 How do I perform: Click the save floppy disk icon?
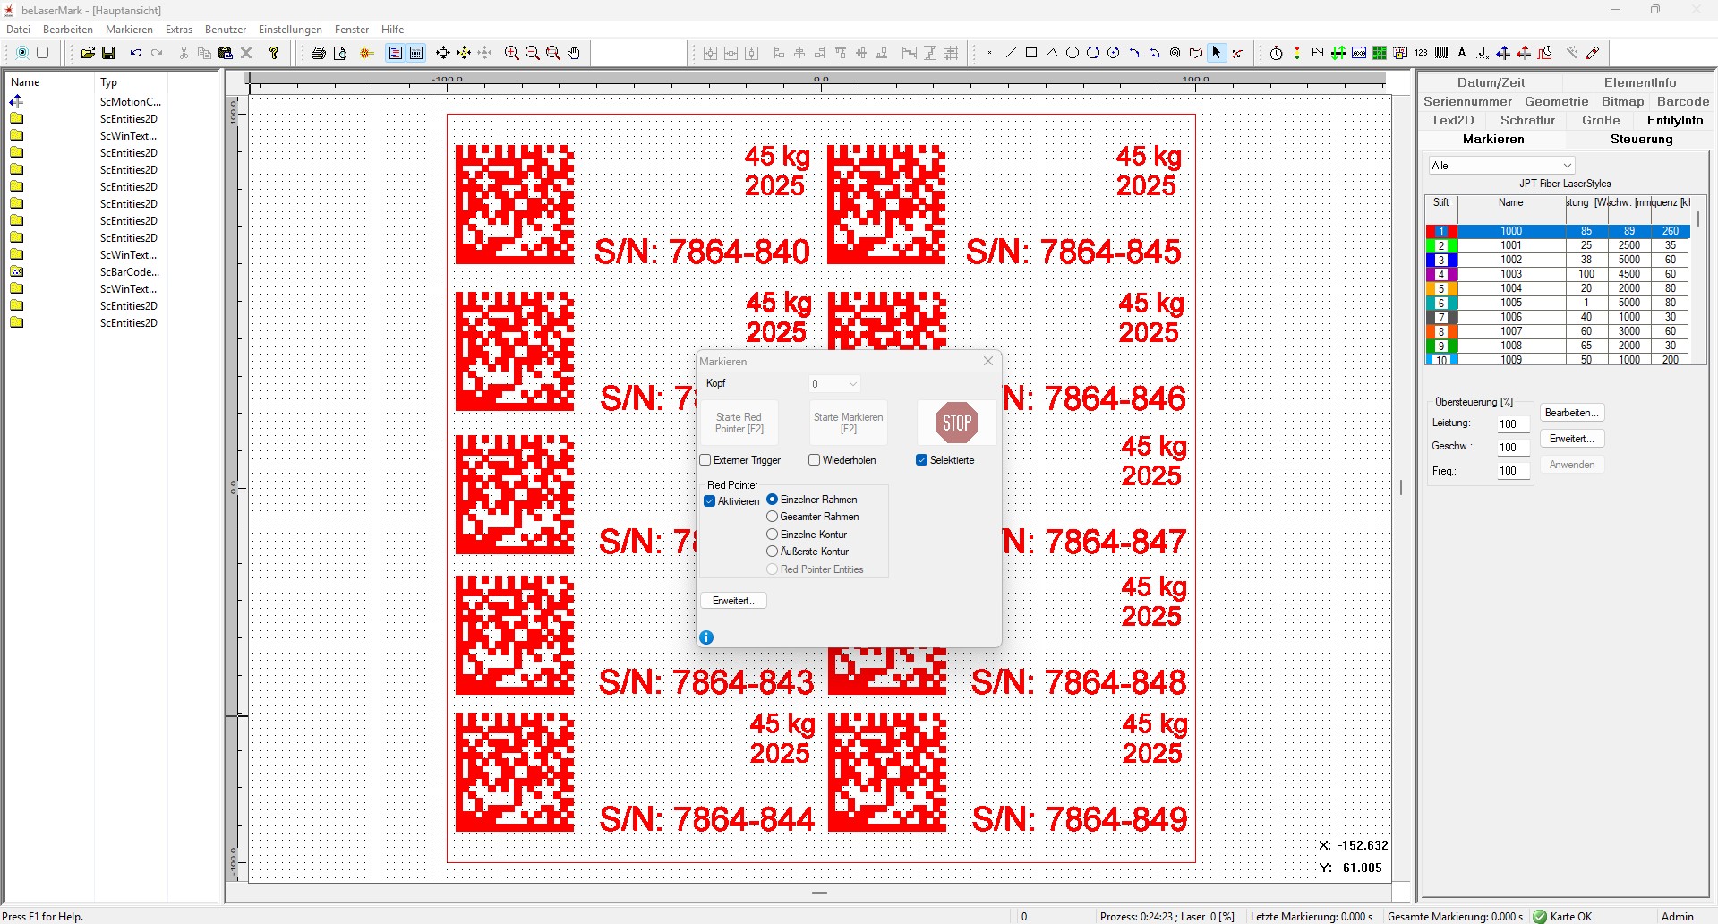coord(108,53)
